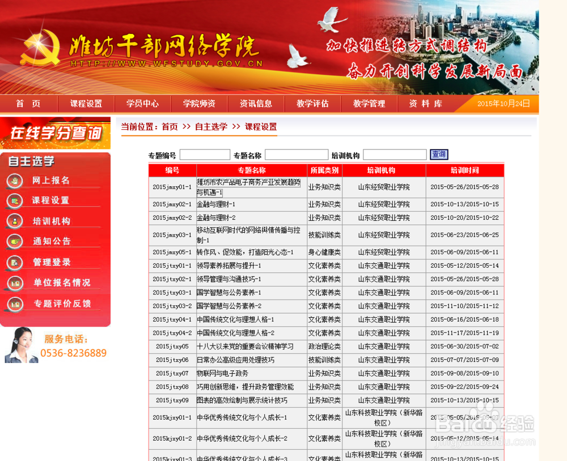Click code cell 2015kjxy01-1

click(172, 417)
